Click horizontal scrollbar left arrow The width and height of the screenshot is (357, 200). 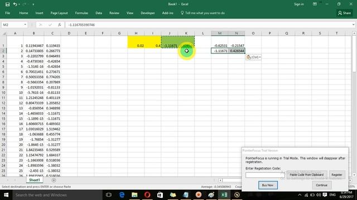click(220, 180)
